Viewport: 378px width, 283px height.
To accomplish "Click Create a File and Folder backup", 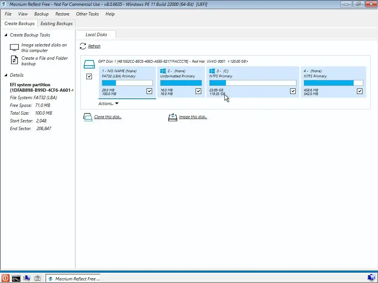I will 45,61.
